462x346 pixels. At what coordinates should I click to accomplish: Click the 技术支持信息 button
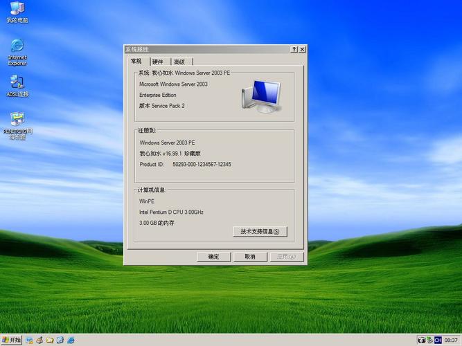tap(260, 231)
